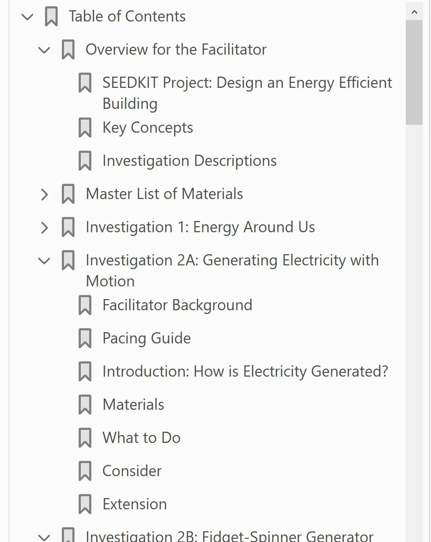The height and width of the screenshot is (542, 431).
Task: Click the bookmark icon beside Pacing Guide
Action: pos(85,339)
